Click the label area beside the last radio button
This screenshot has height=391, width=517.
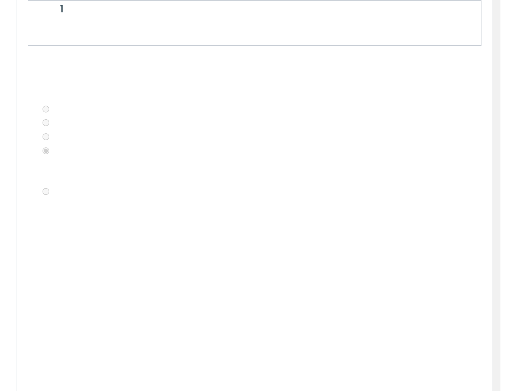70,191
